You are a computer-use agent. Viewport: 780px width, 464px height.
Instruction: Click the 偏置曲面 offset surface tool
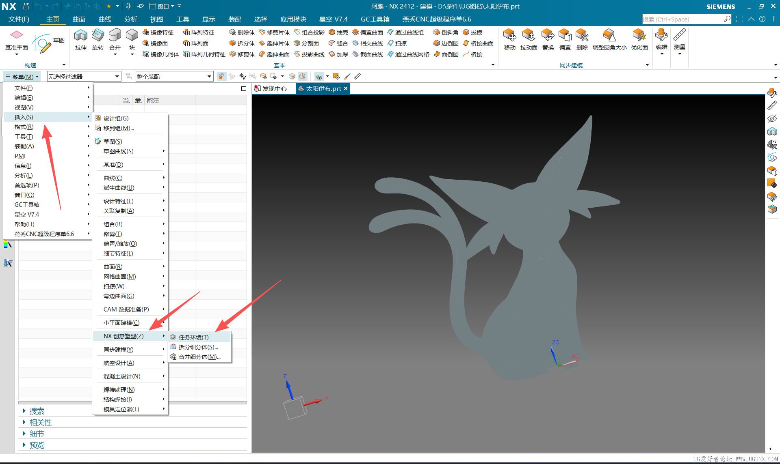pyautogui.click(x=368, y=32)
